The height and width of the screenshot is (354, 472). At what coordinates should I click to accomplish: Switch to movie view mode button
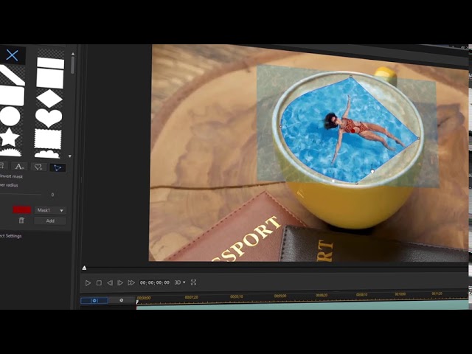click(x=121, y=300)
